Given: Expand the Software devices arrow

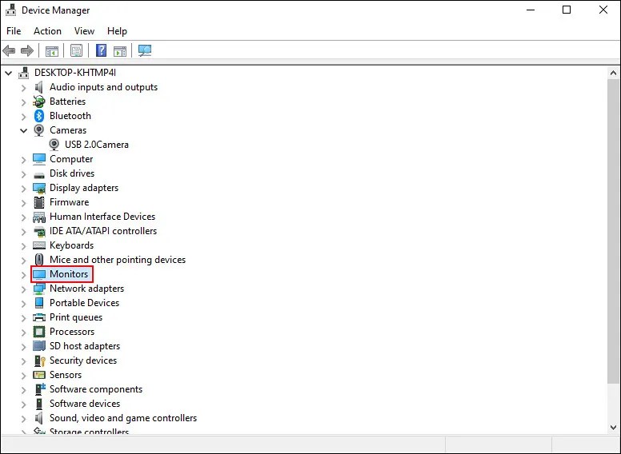Looking at the screenshot, I should tap(23, 404).
